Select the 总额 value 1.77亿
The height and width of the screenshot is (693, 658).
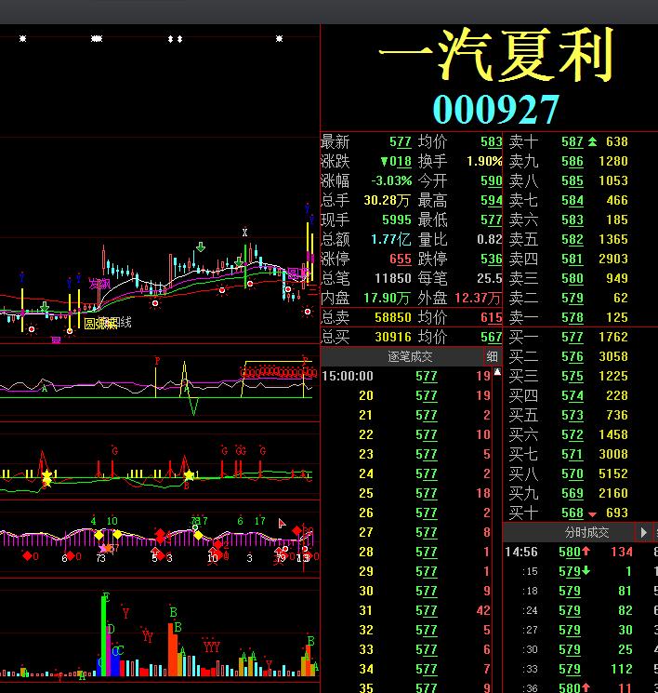coord(391,240)
